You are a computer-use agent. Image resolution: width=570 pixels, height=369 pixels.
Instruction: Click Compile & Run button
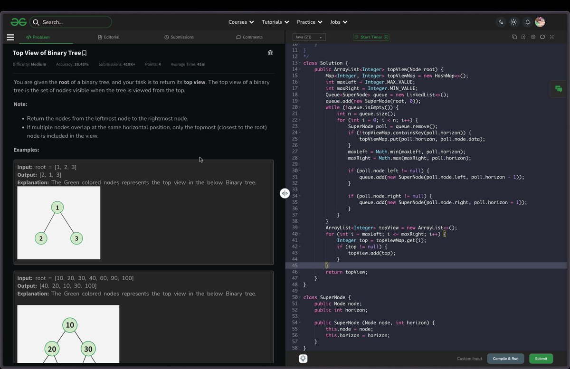(x=505, y=359)
